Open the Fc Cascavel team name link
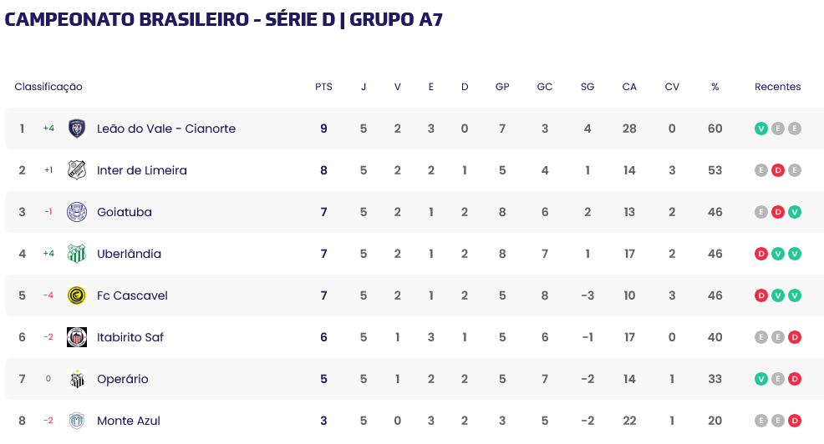Viewport: 824px width, 444px height. (x=132, y=295)
